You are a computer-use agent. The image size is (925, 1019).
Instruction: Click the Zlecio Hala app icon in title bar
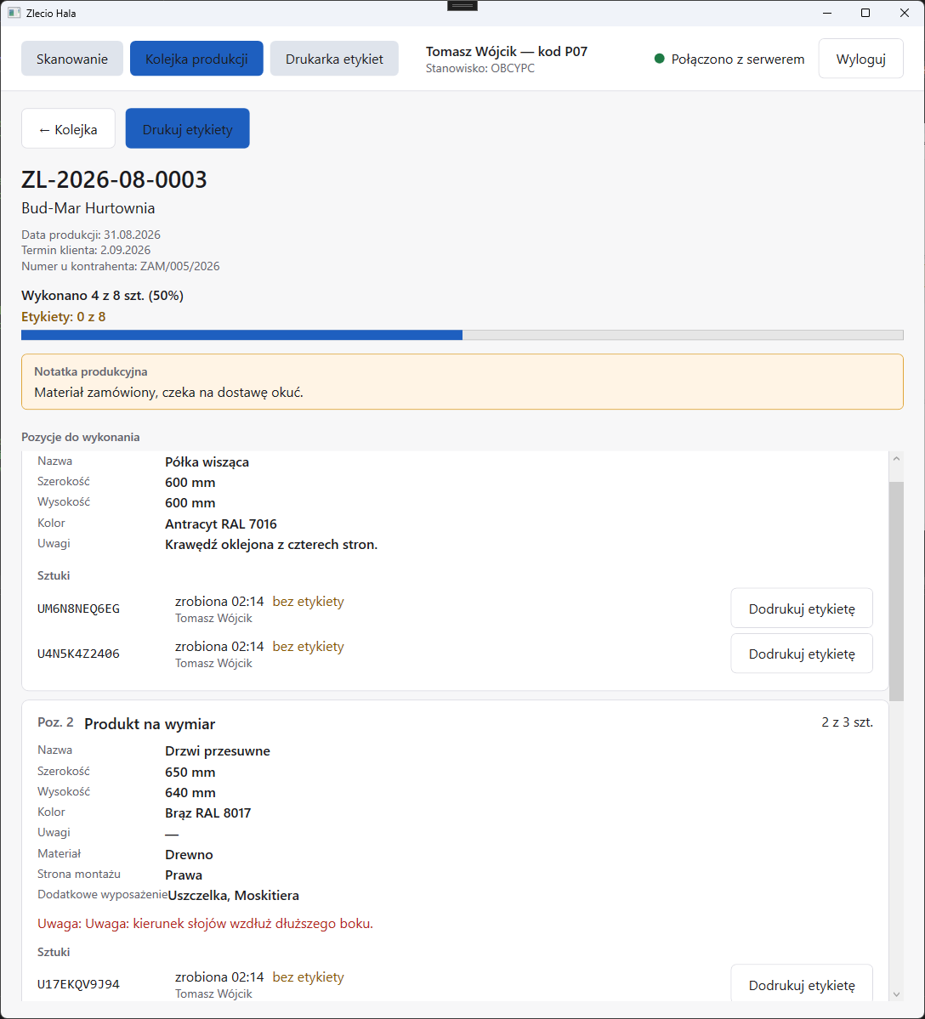(x=14, y=13)
